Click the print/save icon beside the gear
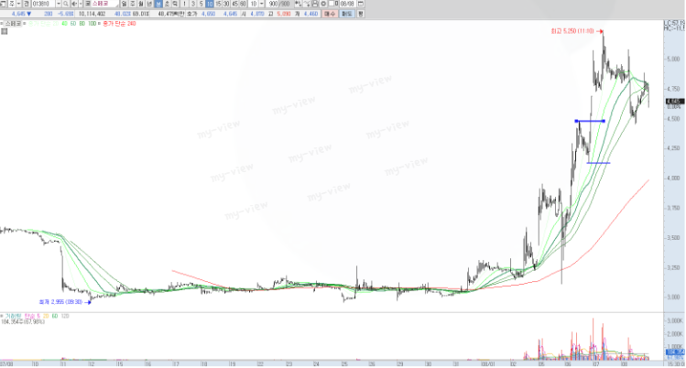 click(x=315, y=4)
